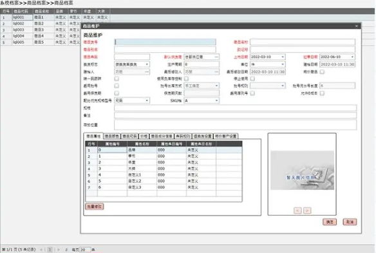Toggle the 允许0成本 checkbox
Screen dimensions: 376x253
322,93
